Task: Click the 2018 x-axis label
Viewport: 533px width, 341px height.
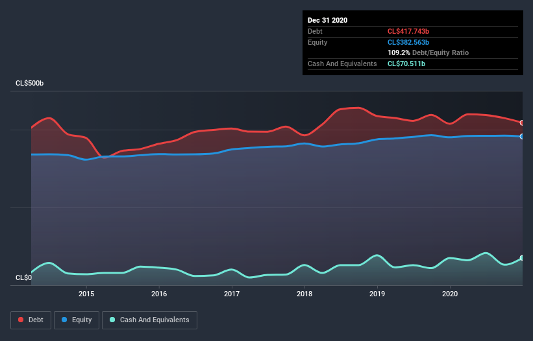Action: (304, 294)
